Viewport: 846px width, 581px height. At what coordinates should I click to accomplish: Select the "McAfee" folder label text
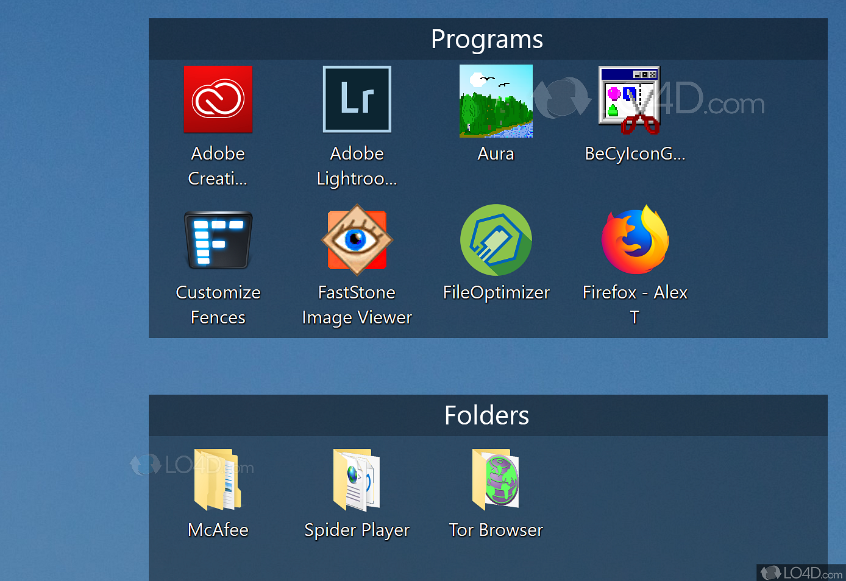click(x=218, y=530)
